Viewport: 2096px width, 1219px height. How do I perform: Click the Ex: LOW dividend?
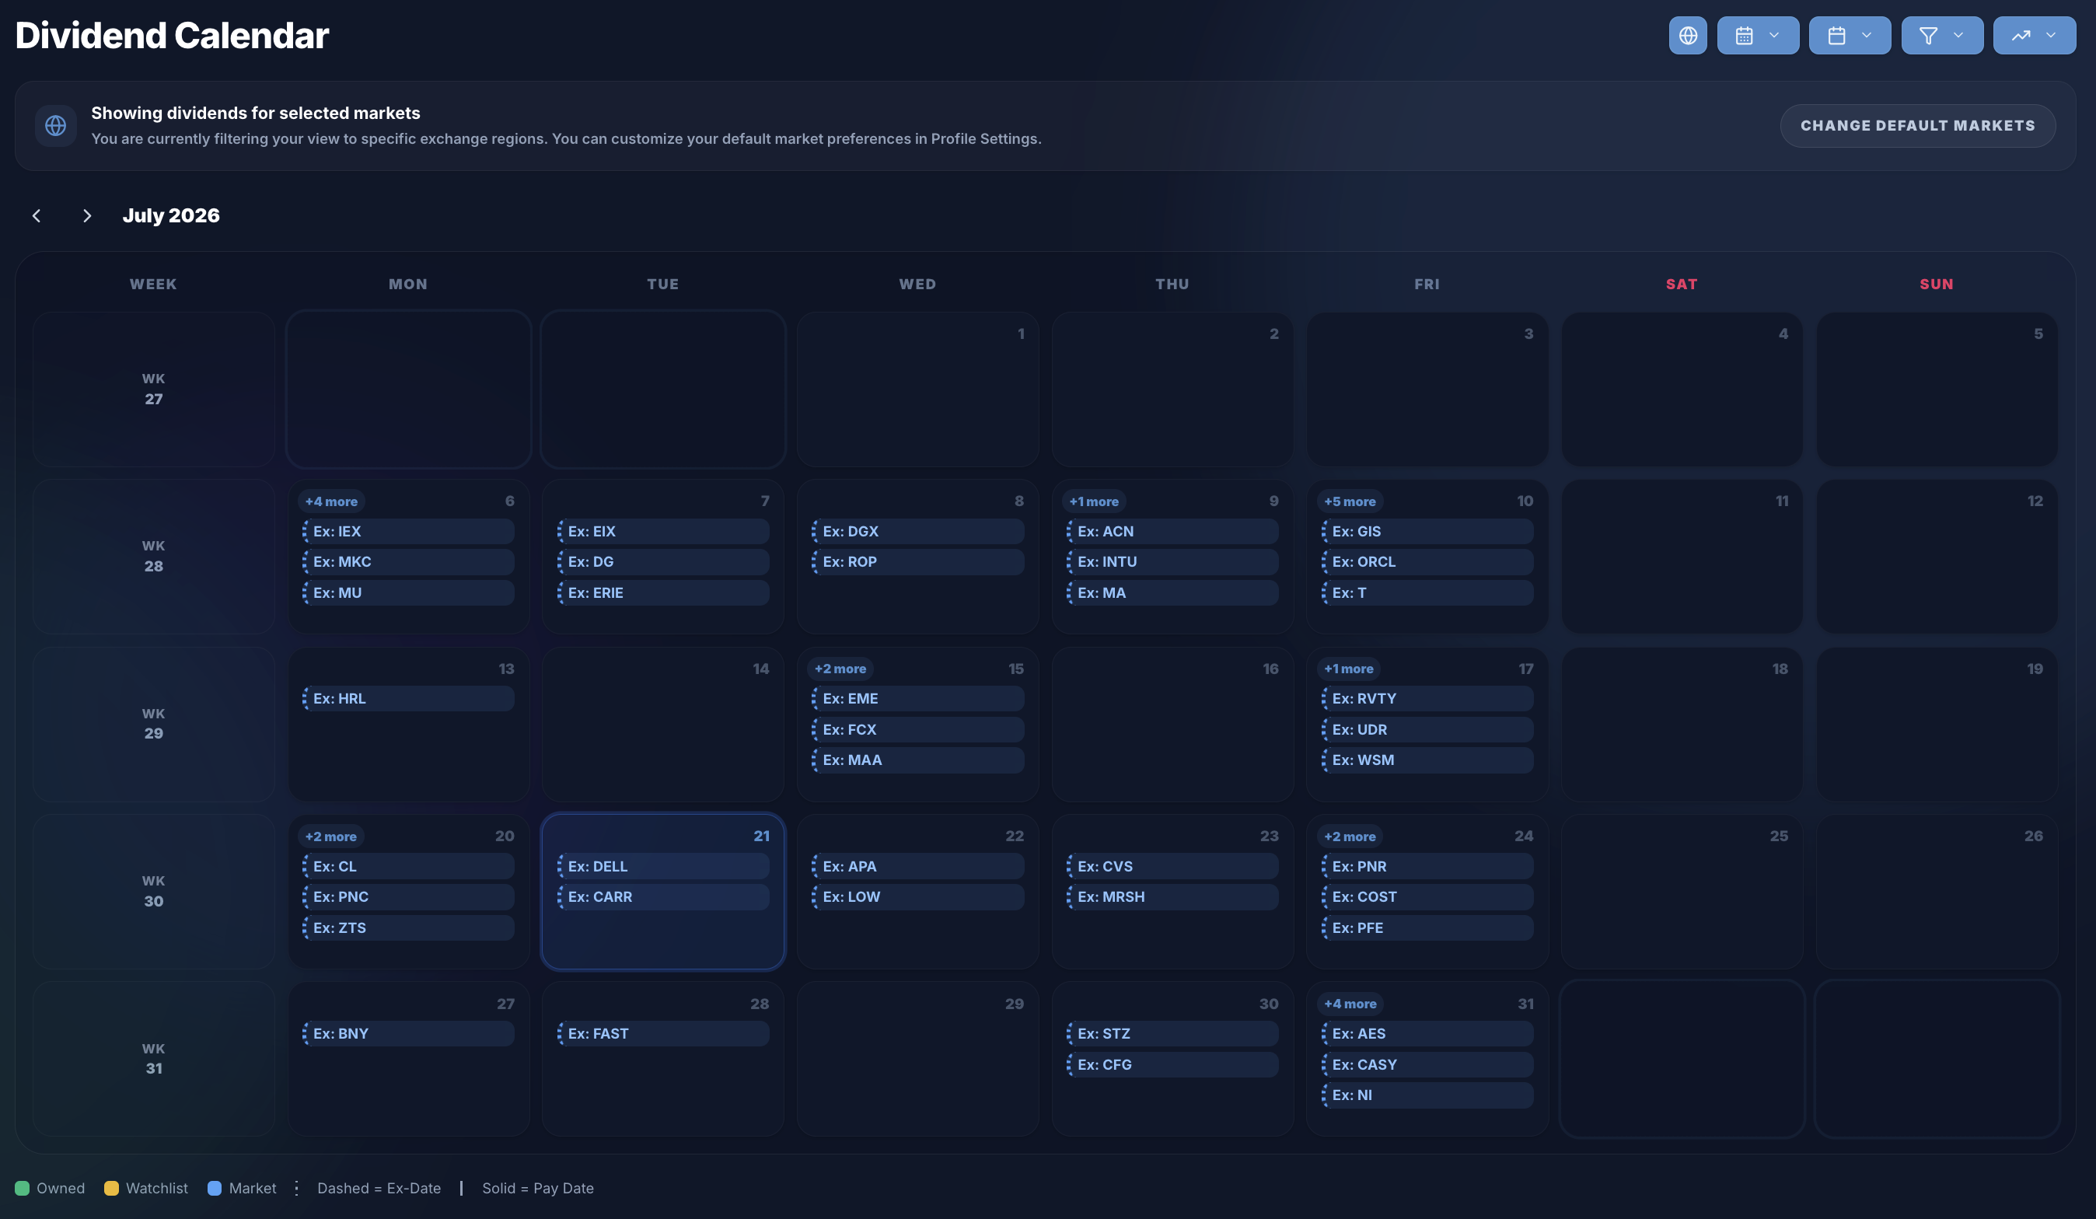917,897
